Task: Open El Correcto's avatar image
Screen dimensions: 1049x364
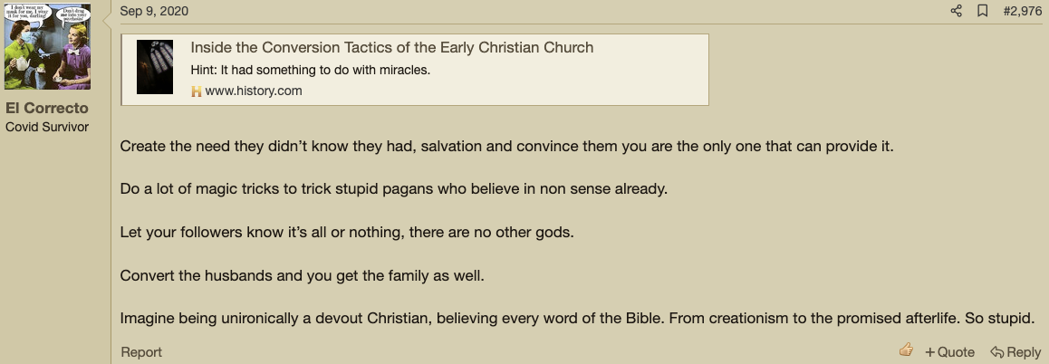Action: [x=47, y=46]
